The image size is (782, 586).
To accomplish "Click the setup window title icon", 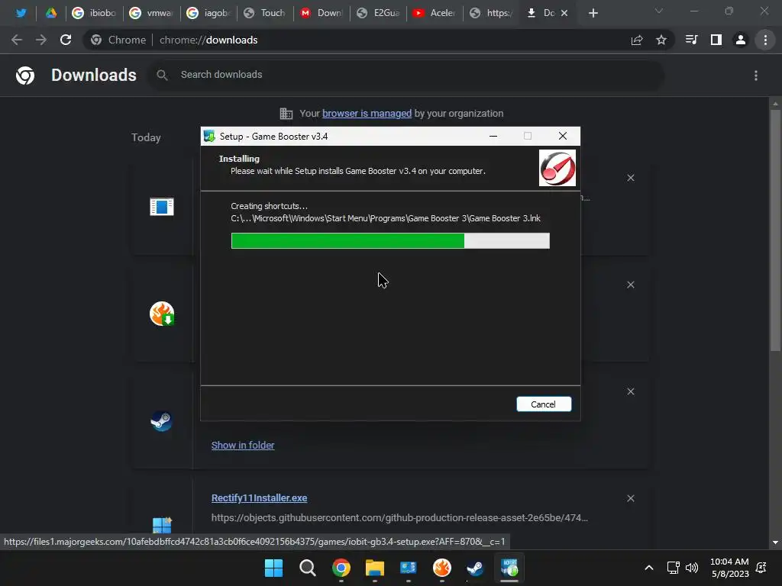I will 209,136.
